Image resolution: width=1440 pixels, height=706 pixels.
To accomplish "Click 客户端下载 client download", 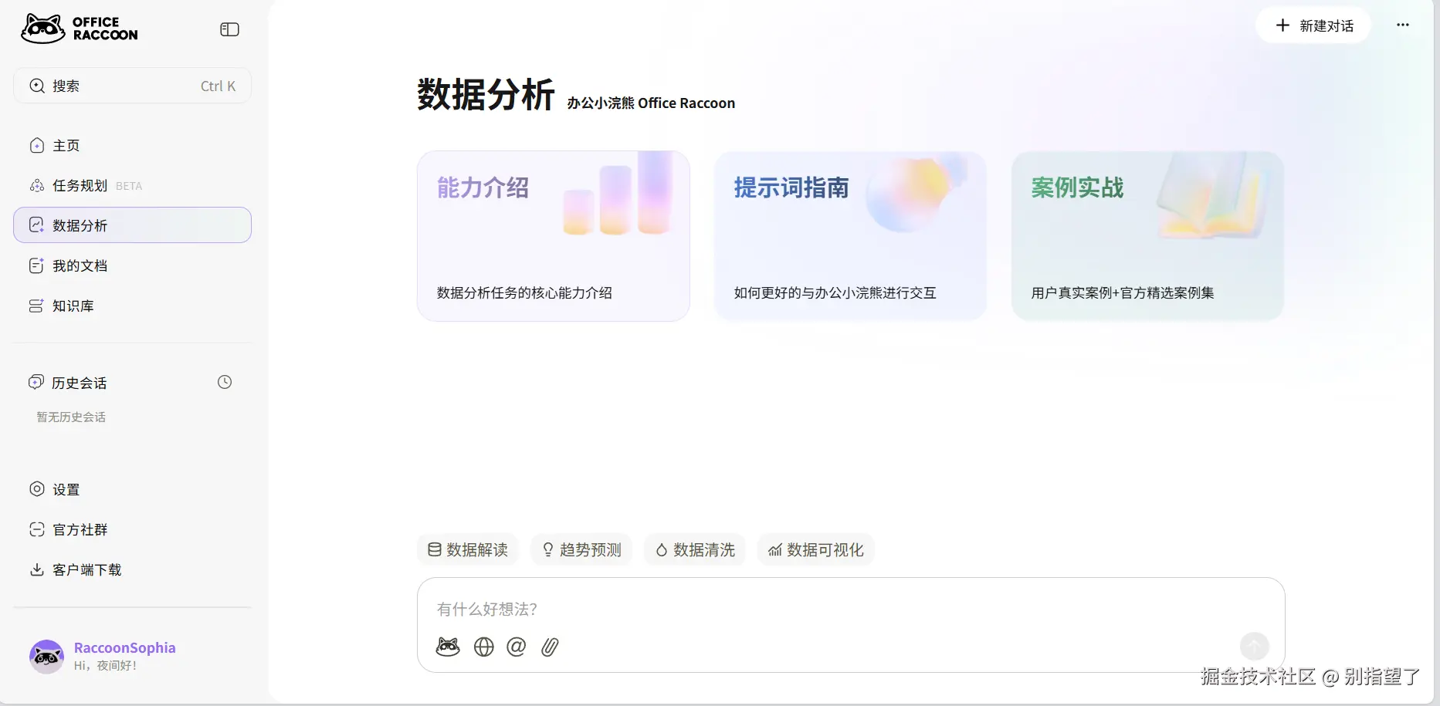I will point(132,570).
